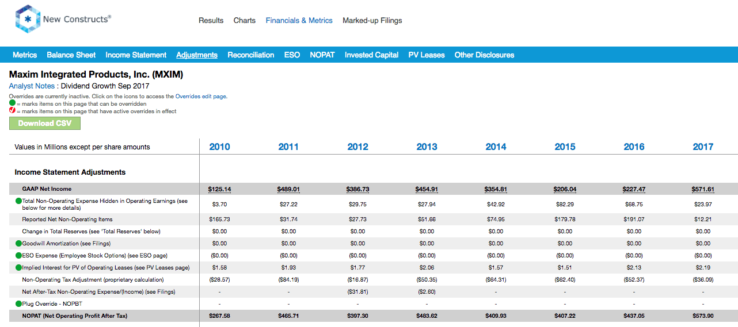
Task: Click NOPAT value $483.62
Action: (427, 316)
